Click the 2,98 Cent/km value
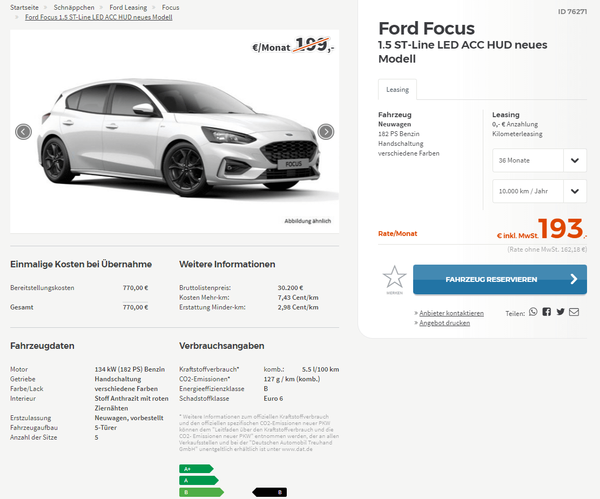This screenshot has width=600, height=499. tap(298, 307)
